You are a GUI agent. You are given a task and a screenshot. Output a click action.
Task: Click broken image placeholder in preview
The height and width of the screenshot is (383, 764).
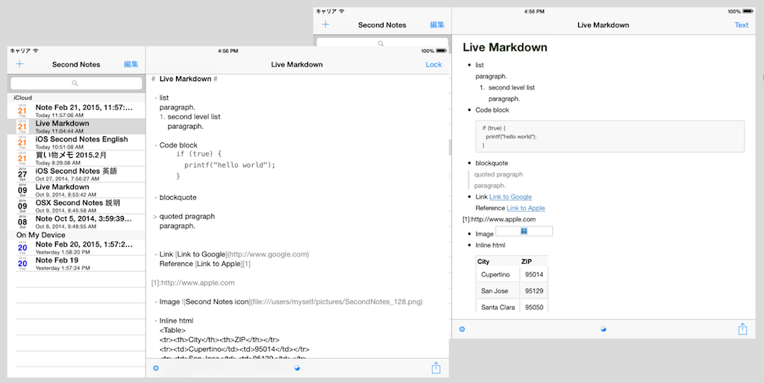[x=524, y=231]
